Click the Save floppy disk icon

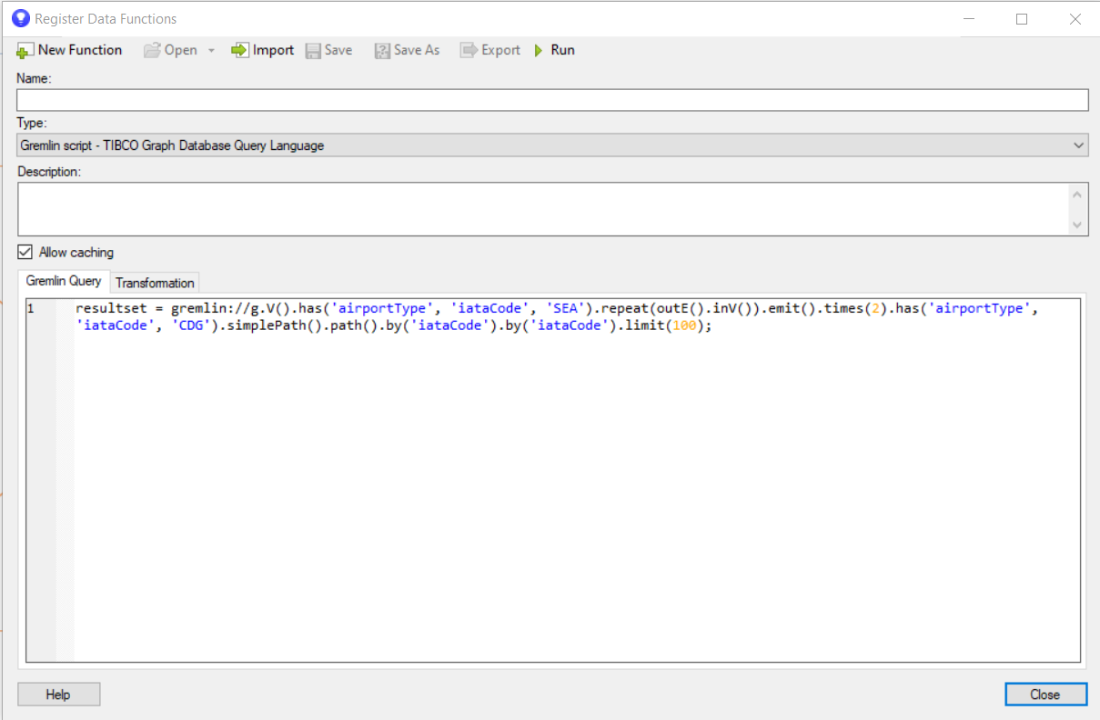313,51
